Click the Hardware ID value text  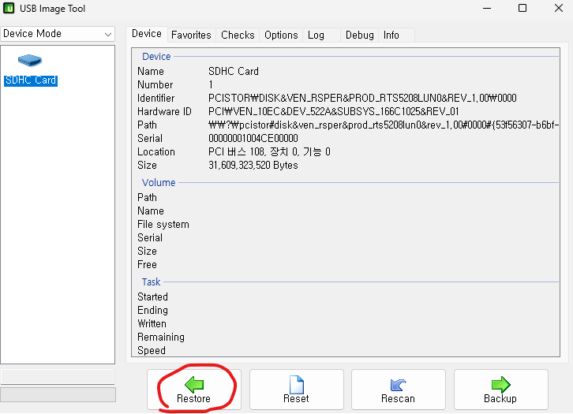point(334,112)
